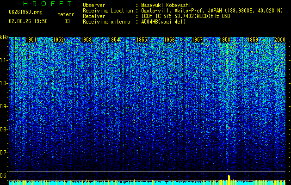The width and height of the screenshot is (291, 185).
Task: Click the 1952 time marker
Action: (59, 40)
